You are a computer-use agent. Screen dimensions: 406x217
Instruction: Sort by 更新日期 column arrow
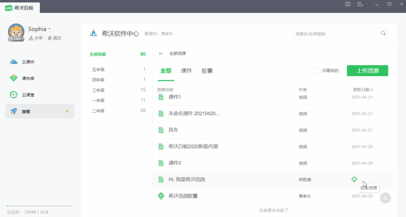coord(372,90)
